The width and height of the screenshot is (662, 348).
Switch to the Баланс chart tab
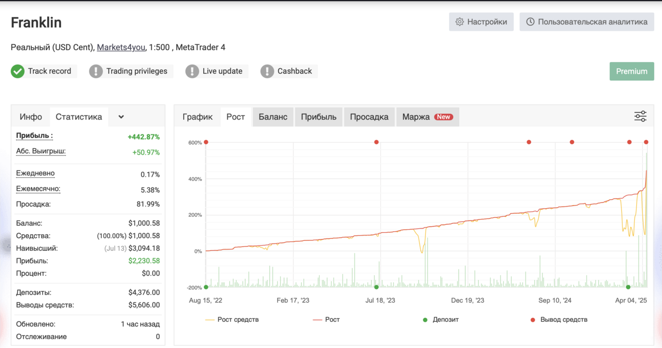coord(273,117)
